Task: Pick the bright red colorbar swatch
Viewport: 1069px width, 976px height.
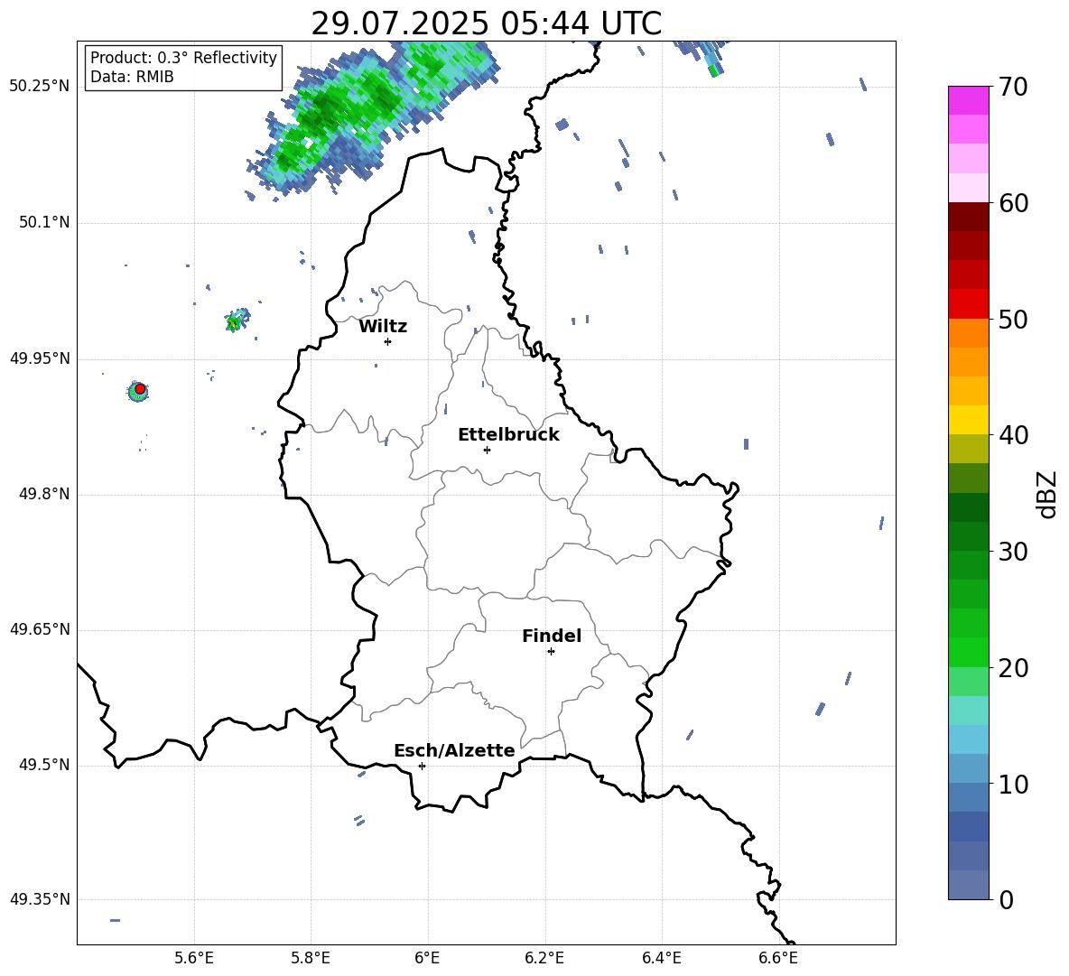Action: click(x=968, y=304)
